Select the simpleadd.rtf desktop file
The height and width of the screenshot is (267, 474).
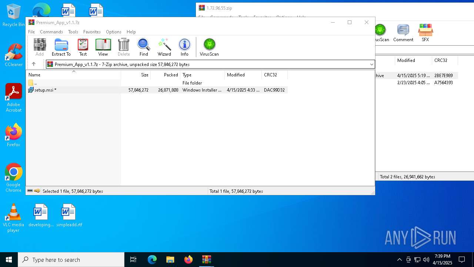(69, 215)
